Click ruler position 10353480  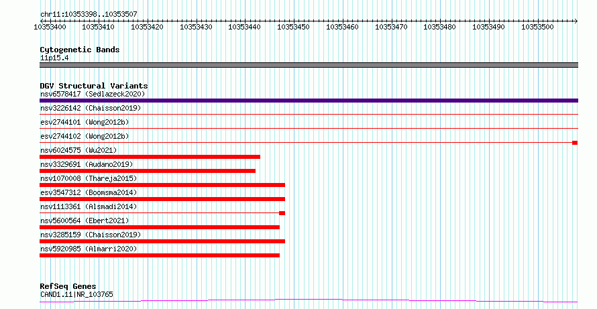click(440, 27)
